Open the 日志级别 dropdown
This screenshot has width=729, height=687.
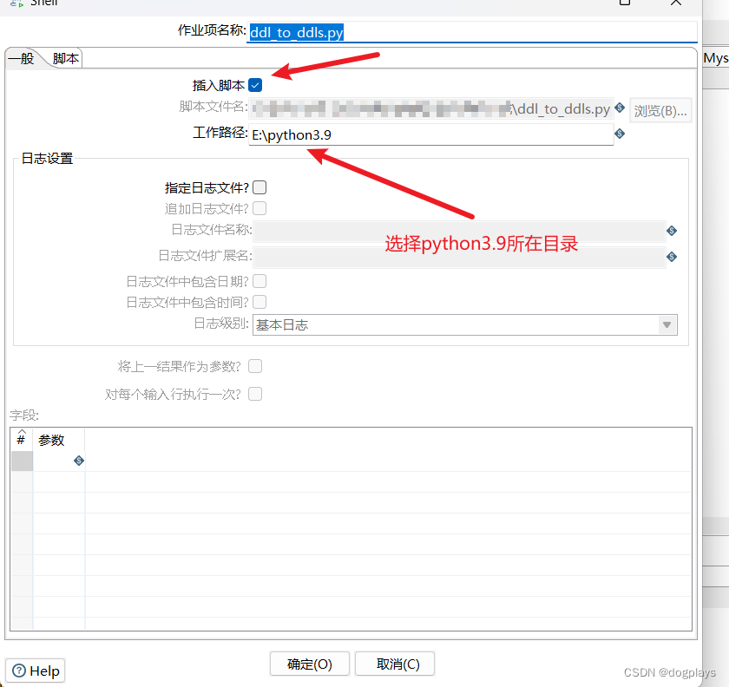[667, 324]
